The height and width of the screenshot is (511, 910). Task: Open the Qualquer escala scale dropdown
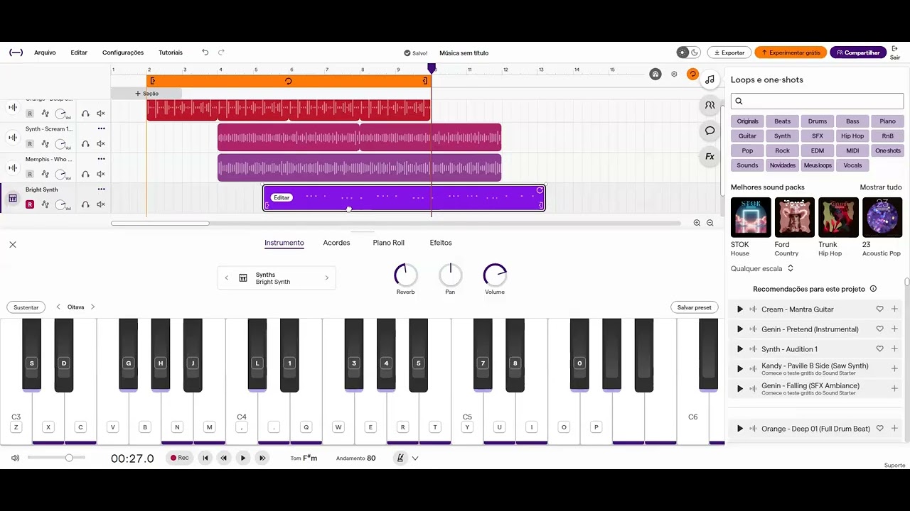click(x=762, y=268)
